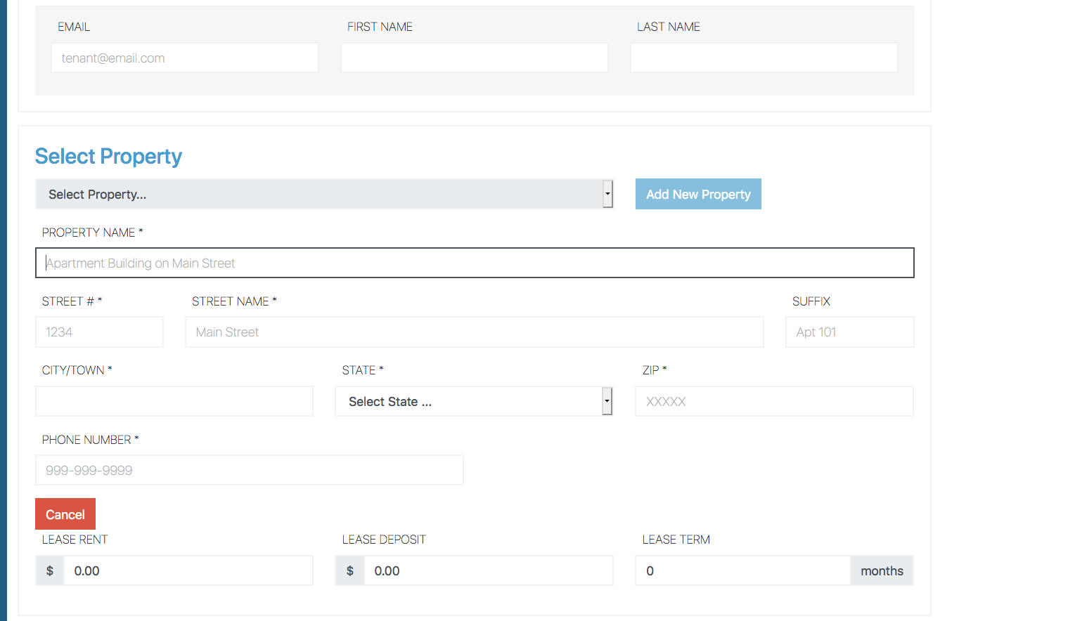Viewport: 1075px width, 621px height.
Task: Click the STREET # label
Action: 72,301
